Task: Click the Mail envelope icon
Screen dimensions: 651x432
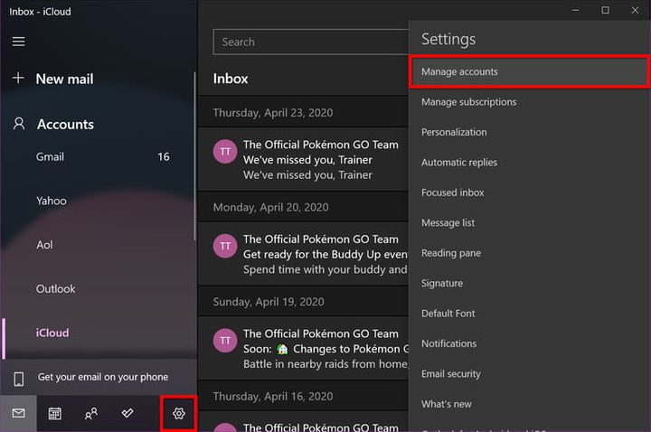Action: click(18, 413)
